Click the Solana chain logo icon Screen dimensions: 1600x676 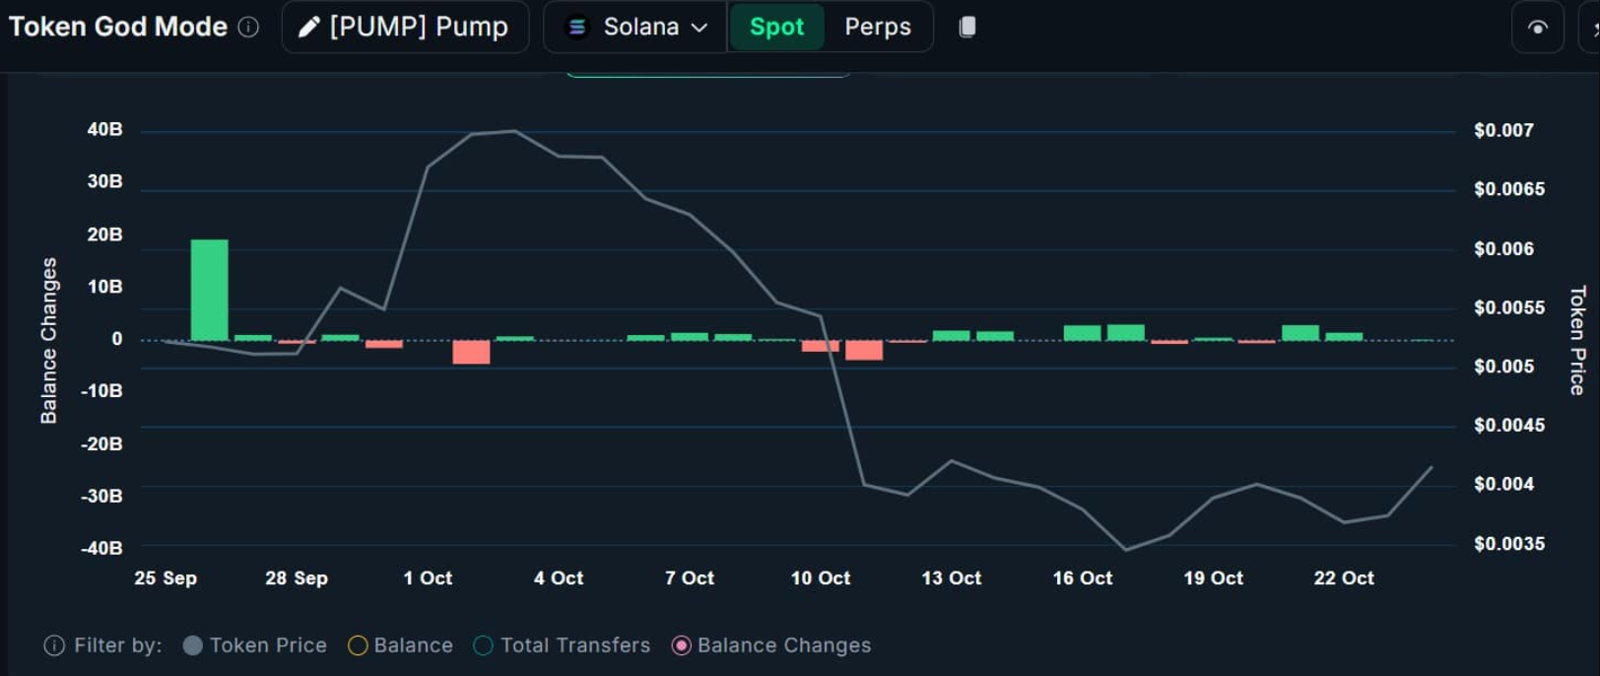coord(577,28)
